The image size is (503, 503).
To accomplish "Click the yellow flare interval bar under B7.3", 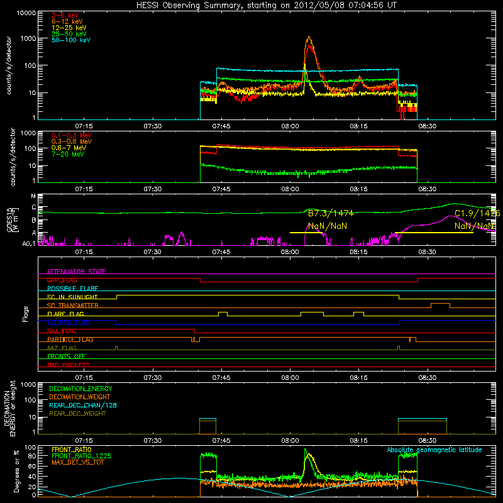I will pos(306,233).
